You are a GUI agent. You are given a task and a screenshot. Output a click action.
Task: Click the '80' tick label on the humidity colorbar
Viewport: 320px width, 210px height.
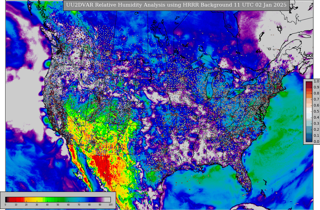pos(89,205)
